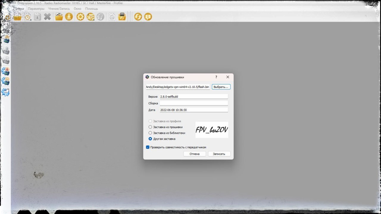Open the 'Параметры' menu

(x=36, y=9)
